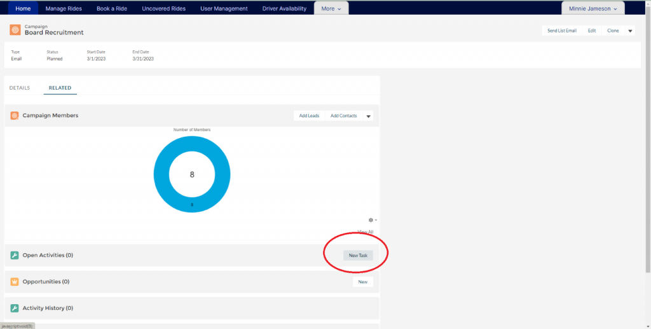Open the Minnie Jameson user menu
Screen dimensions: 651x329
point(593,9)
